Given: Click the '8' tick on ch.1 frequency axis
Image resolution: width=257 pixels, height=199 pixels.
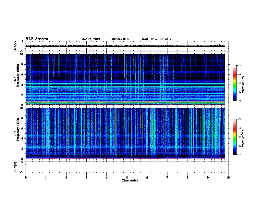Looking at the screenshot, I should (23, 64).
